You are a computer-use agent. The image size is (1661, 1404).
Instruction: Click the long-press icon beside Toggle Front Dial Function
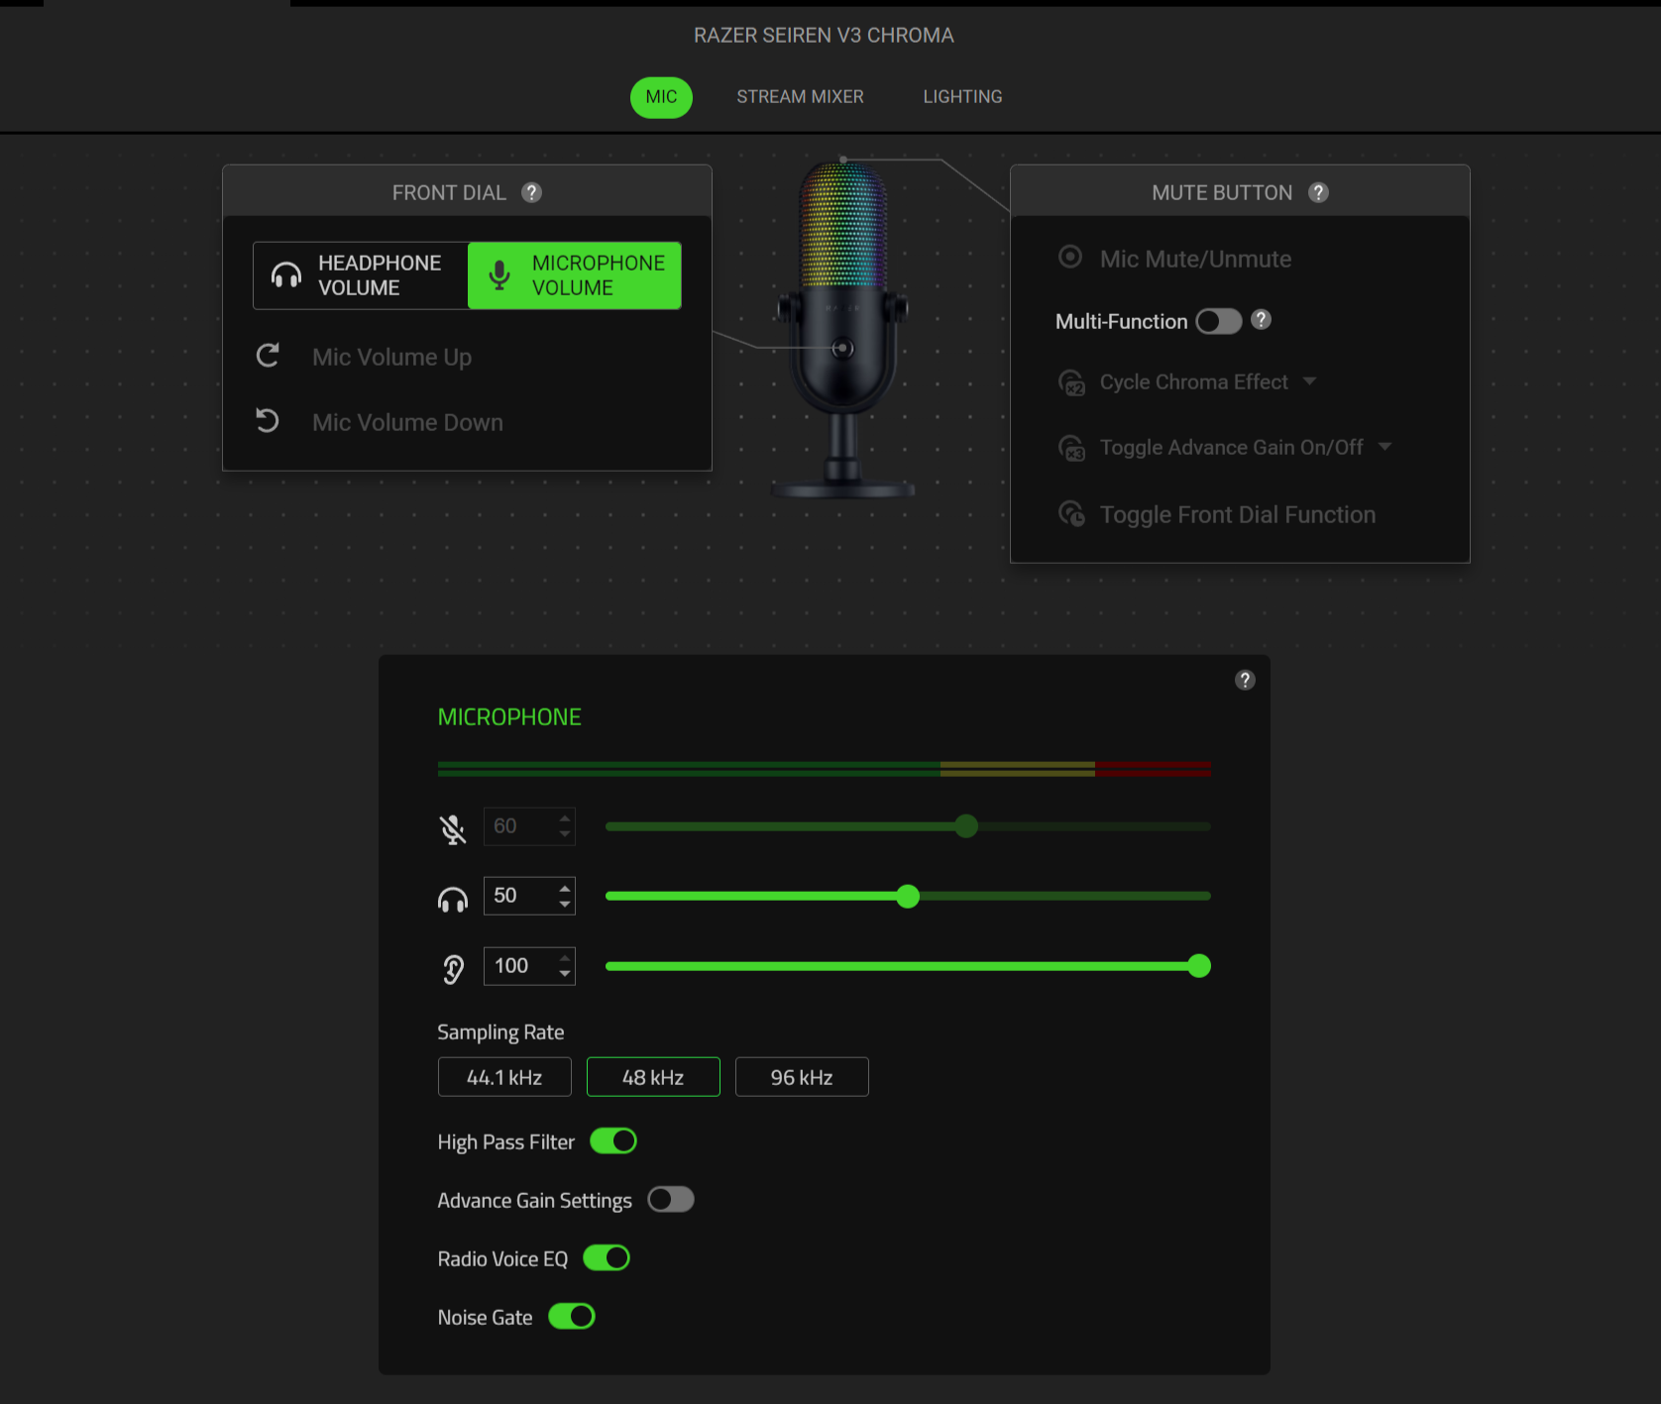pyautogui.click(x=1072, y=514)
